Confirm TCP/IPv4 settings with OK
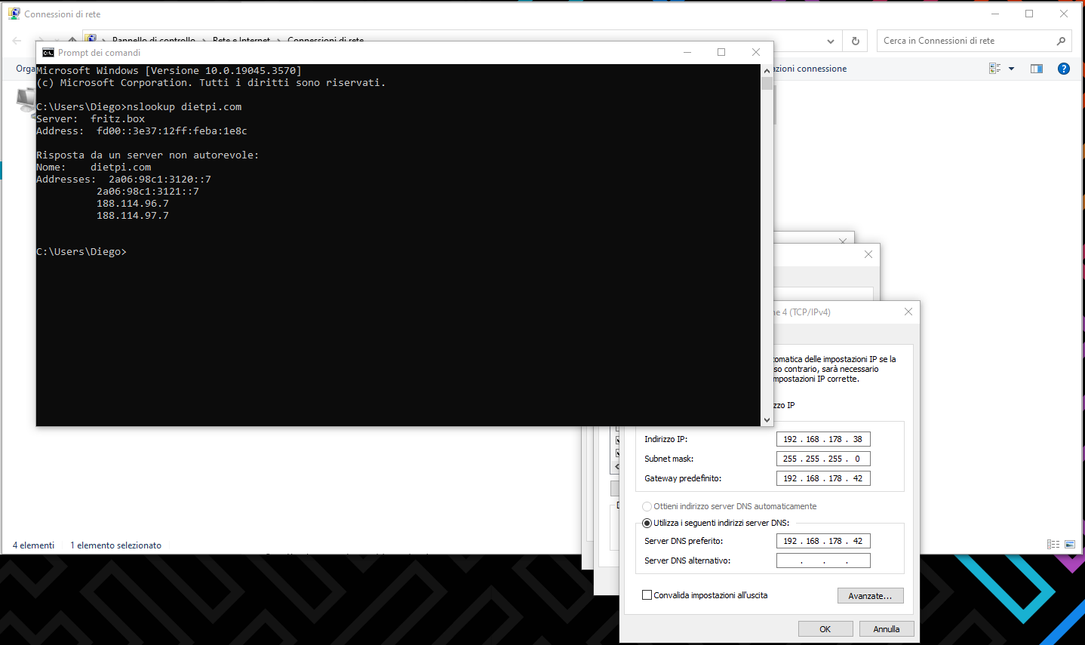Viewport: 1085px width, 645px height. (x=825, y=629)
